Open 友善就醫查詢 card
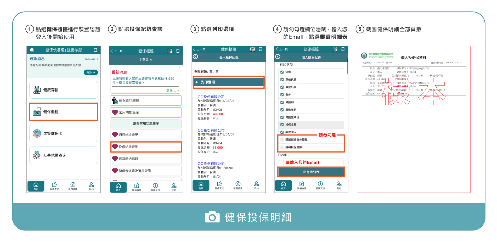Screen dimensions: 497x242 (64, 155)
